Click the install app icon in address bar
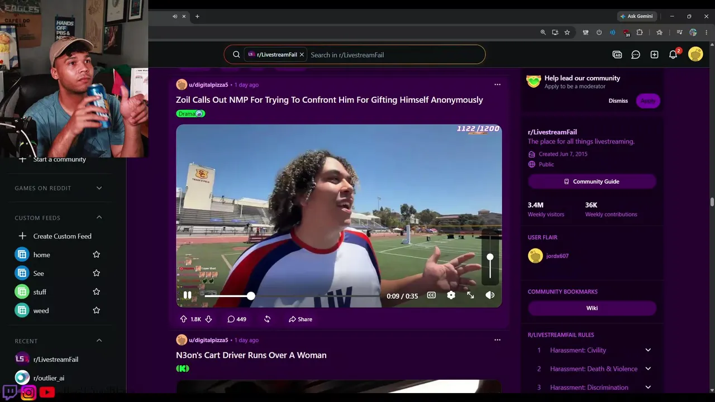The height and width of the screenshot is (402, 715). pyautogui.click(x=555, y=32)
